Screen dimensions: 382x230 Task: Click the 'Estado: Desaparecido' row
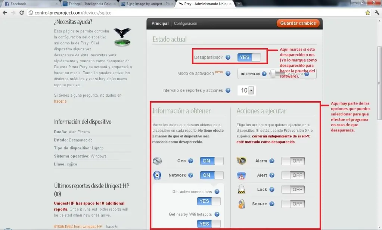[93, 140]
